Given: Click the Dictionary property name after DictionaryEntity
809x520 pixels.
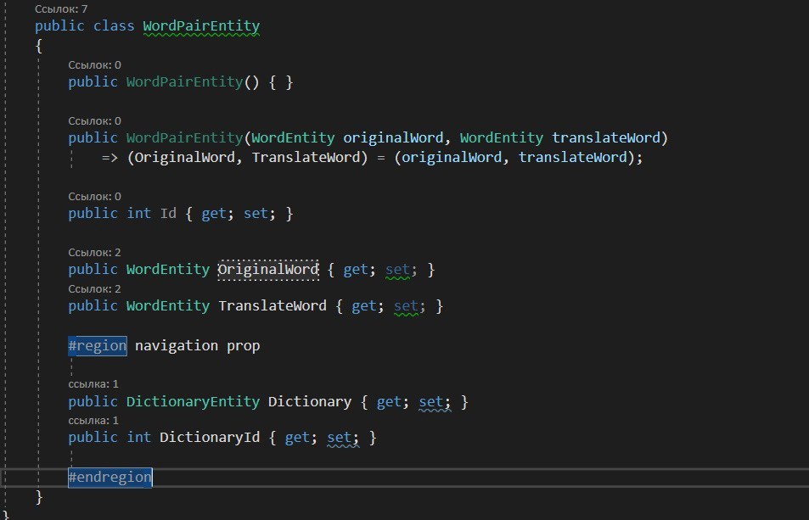Looking at the screenshot, I should point(310,402).
